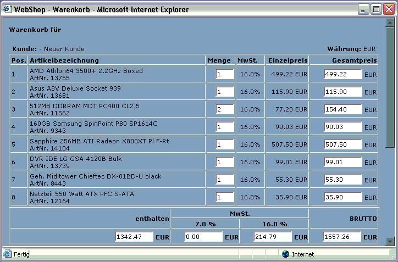
Task: Maximize the WebShop Warenkorb window
Action: (376, 9)
